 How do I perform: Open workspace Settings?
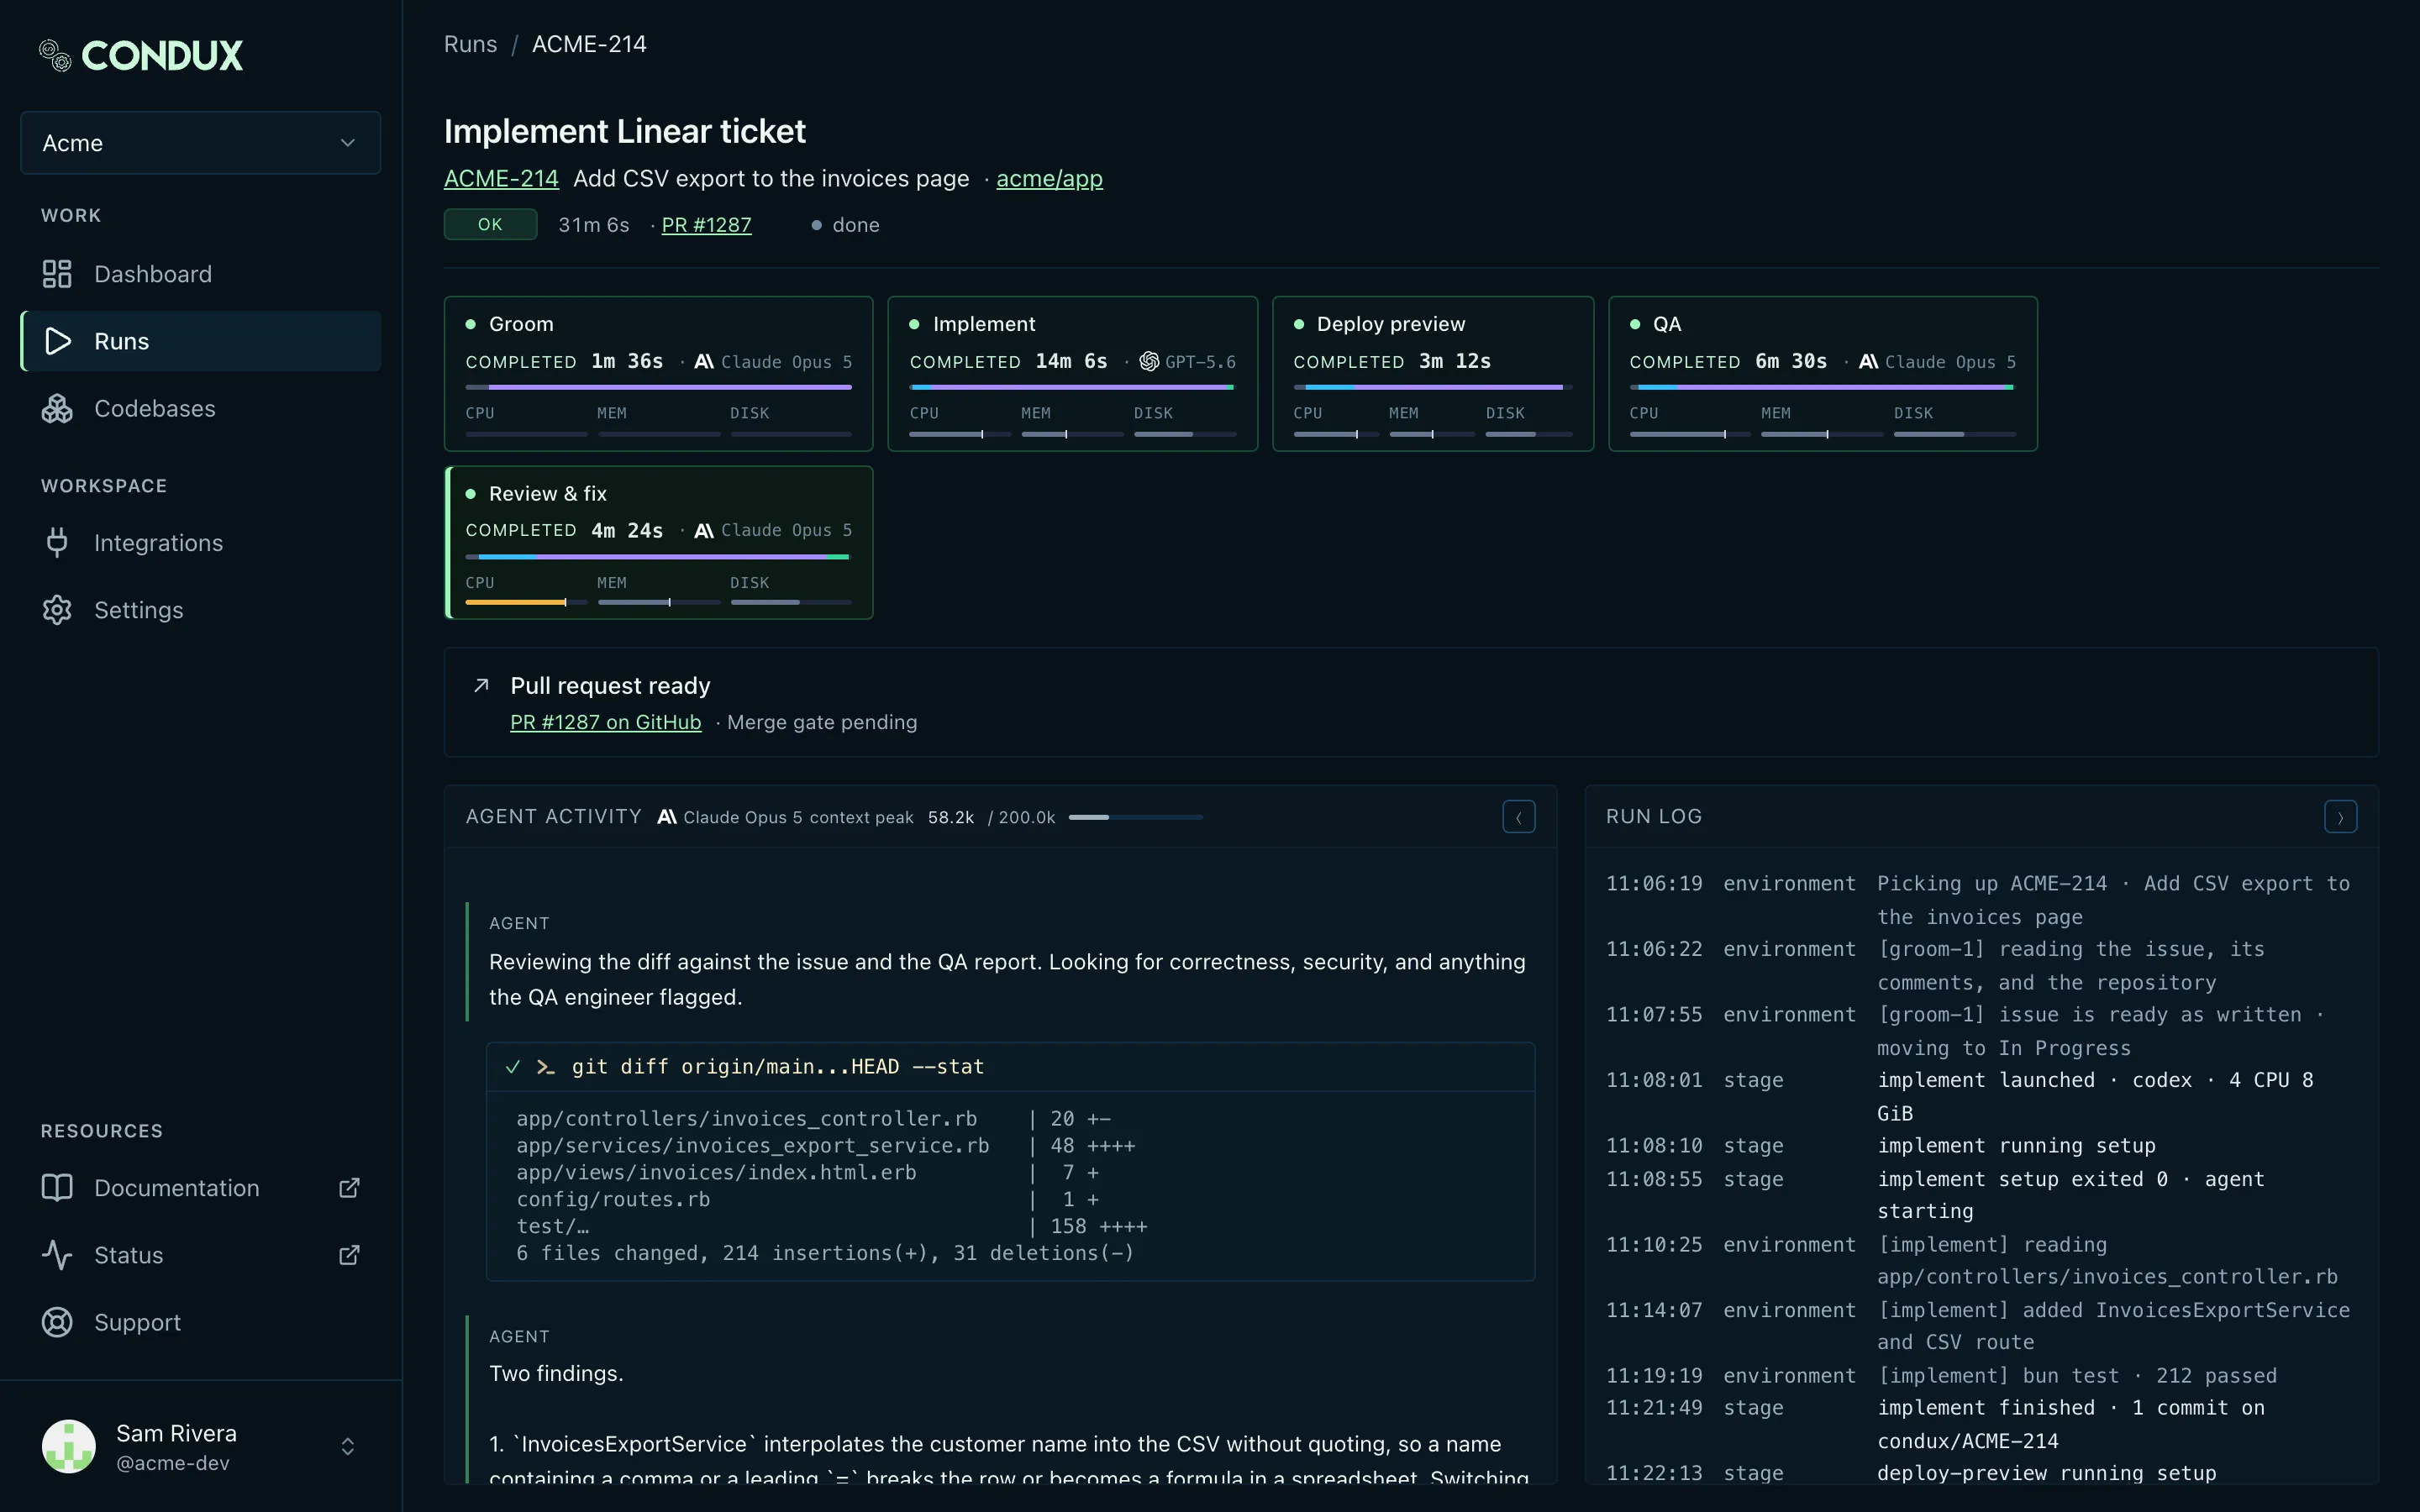[x=200, y=610]
